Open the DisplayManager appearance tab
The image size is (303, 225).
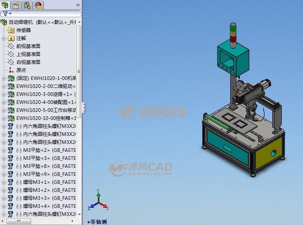click(38, 5)
